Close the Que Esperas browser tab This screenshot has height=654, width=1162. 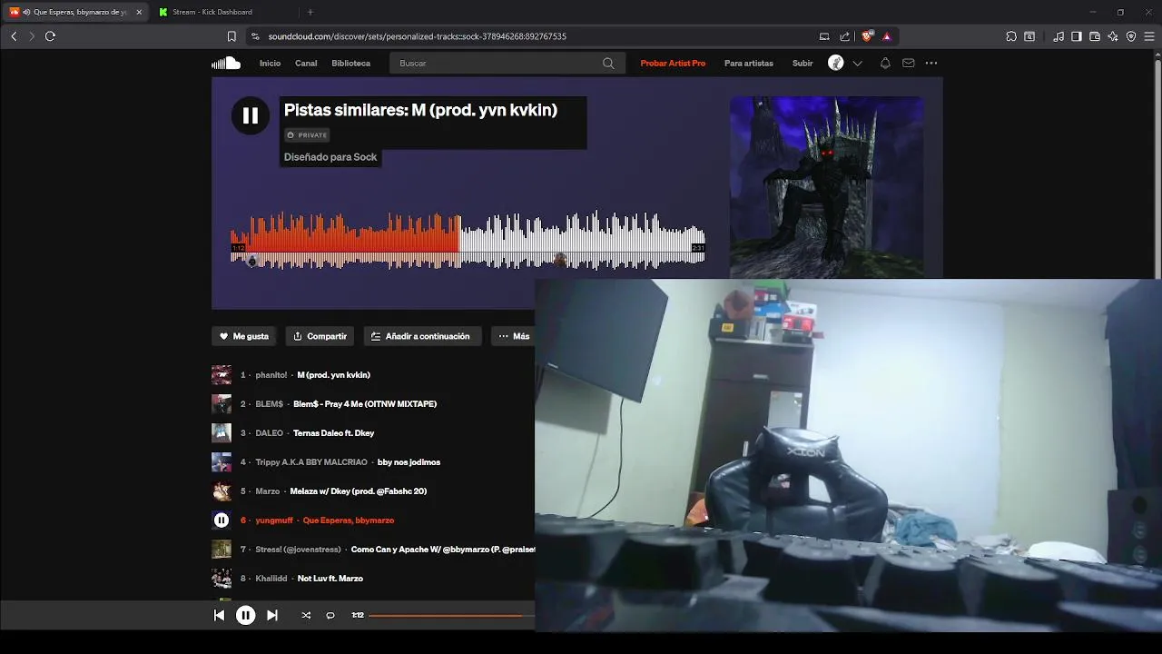coord(139,13)
